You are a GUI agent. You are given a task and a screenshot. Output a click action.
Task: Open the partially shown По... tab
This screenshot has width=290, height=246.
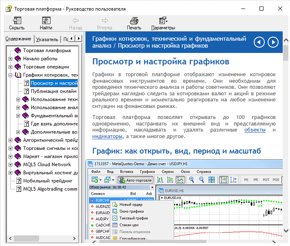65,39
